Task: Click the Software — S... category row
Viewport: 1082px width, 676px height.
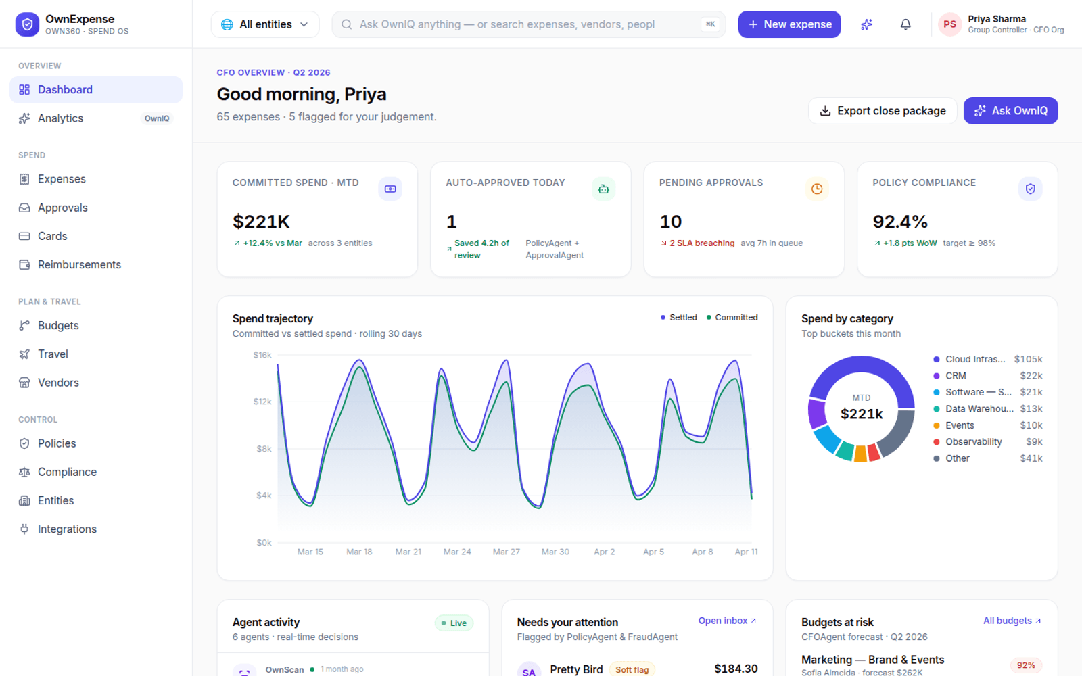Action: (x=988, y=392)
